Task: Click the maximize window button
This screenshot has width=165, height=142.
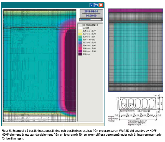Action: 96,5
